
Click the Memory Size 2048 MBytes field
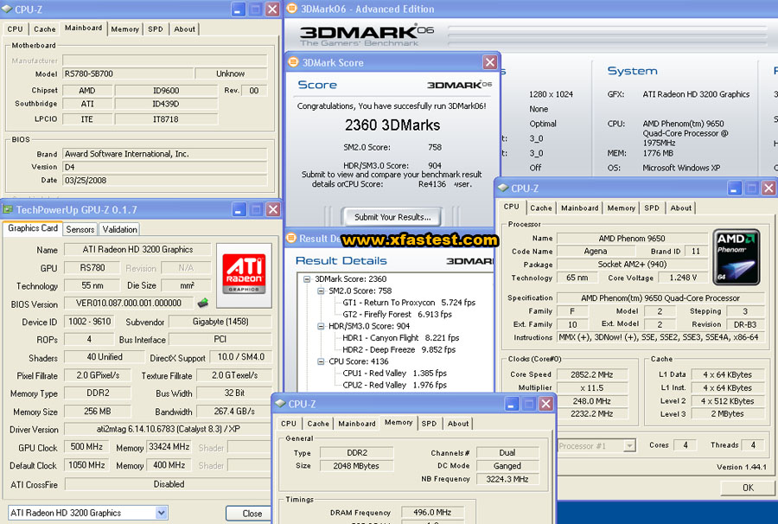(356, 466)
